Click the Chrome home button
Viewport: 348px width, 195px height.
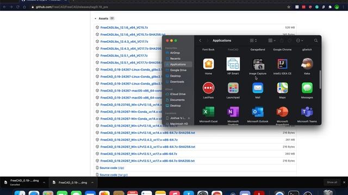coord(24,7)
